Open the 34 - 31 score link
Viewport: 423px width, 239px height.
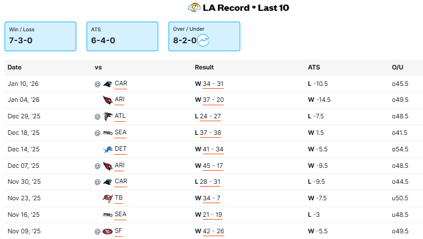(213, 84)
